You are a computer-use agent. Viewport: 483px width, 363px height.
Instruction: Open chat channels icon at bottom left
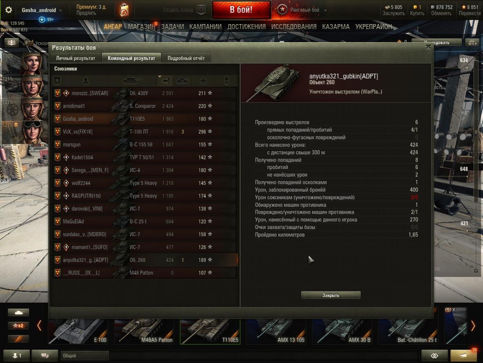click(45, 355)
